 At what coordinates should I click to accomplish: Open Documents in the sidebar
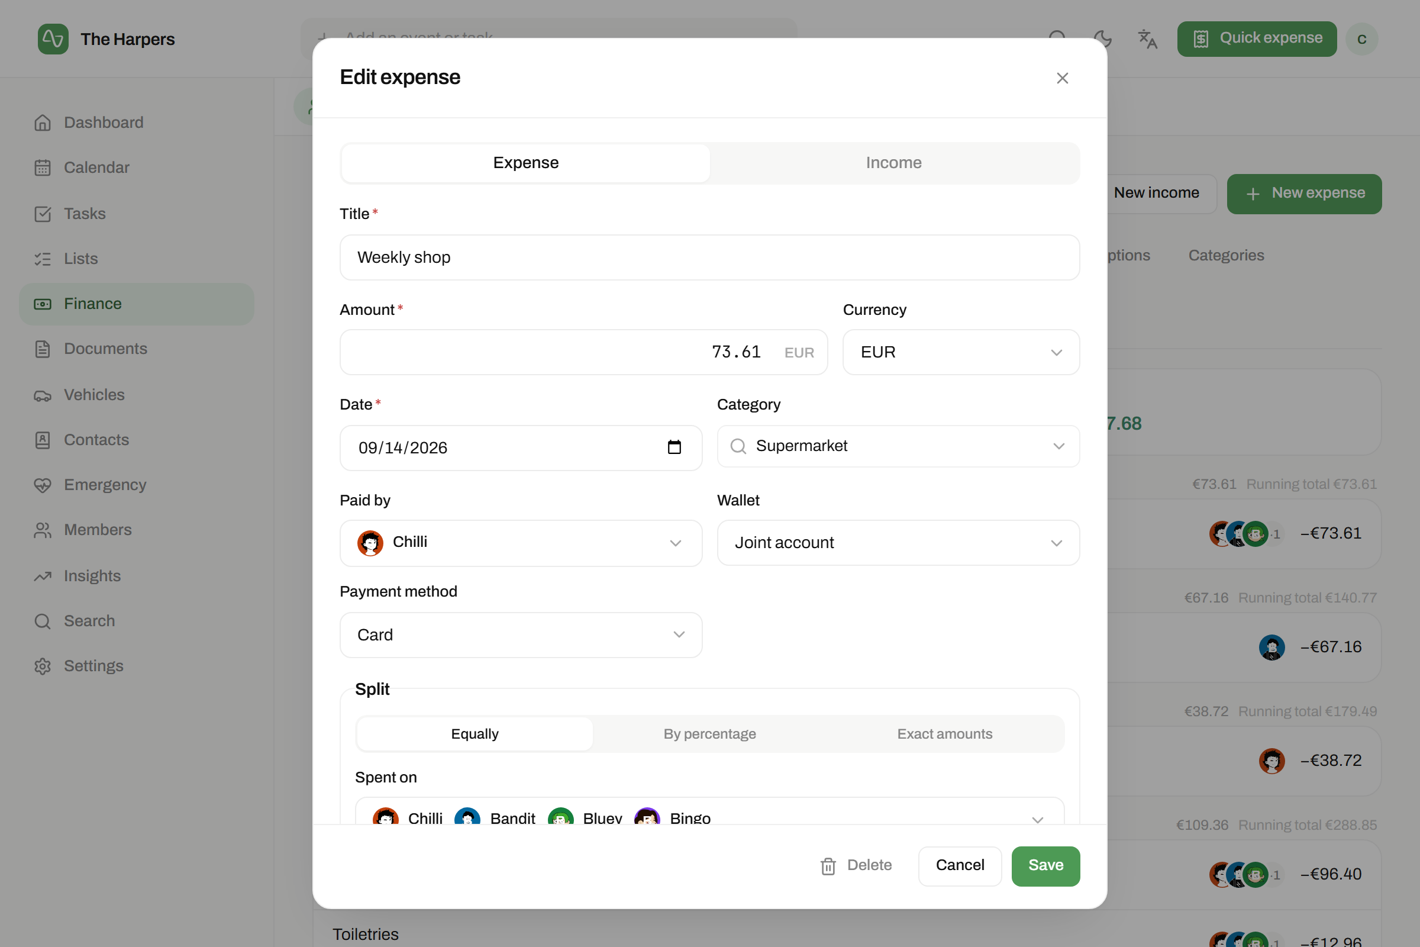tap(137, 349)
